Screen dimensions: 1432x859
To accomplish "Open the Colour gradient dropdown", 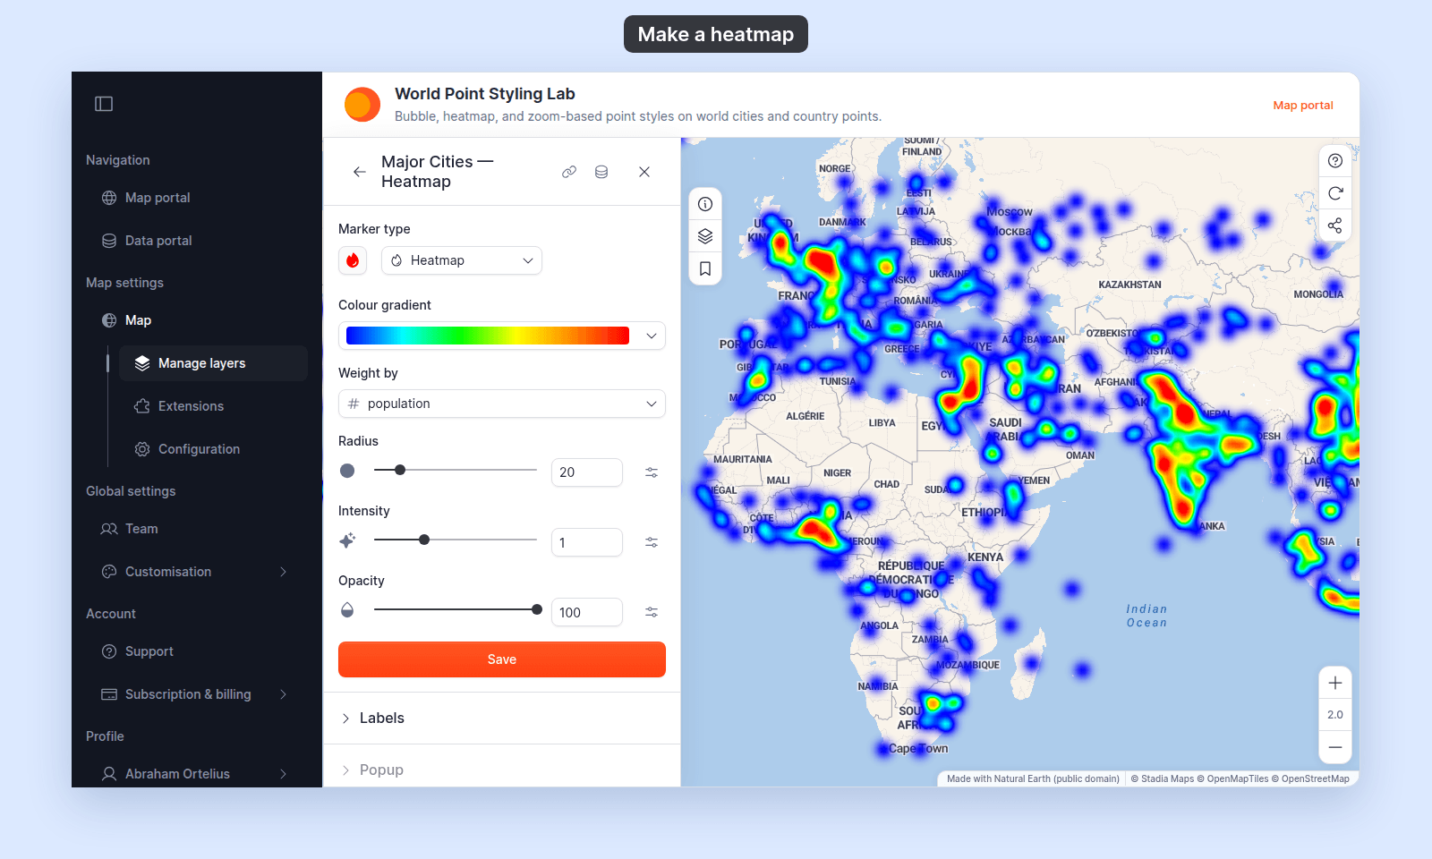I will click(502, 336).
